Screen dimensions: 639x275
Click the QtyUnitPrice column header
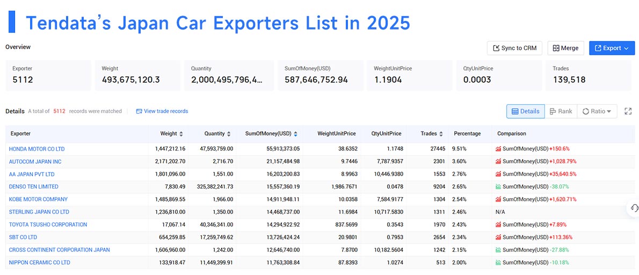pyautogui.click(x=386, y=134)
